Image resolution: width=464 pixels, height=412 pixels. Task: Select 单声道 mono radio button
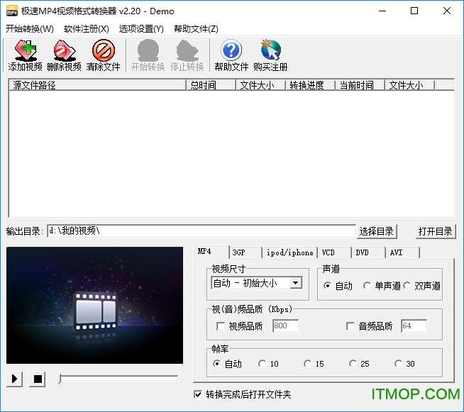[x=367, y=286]
